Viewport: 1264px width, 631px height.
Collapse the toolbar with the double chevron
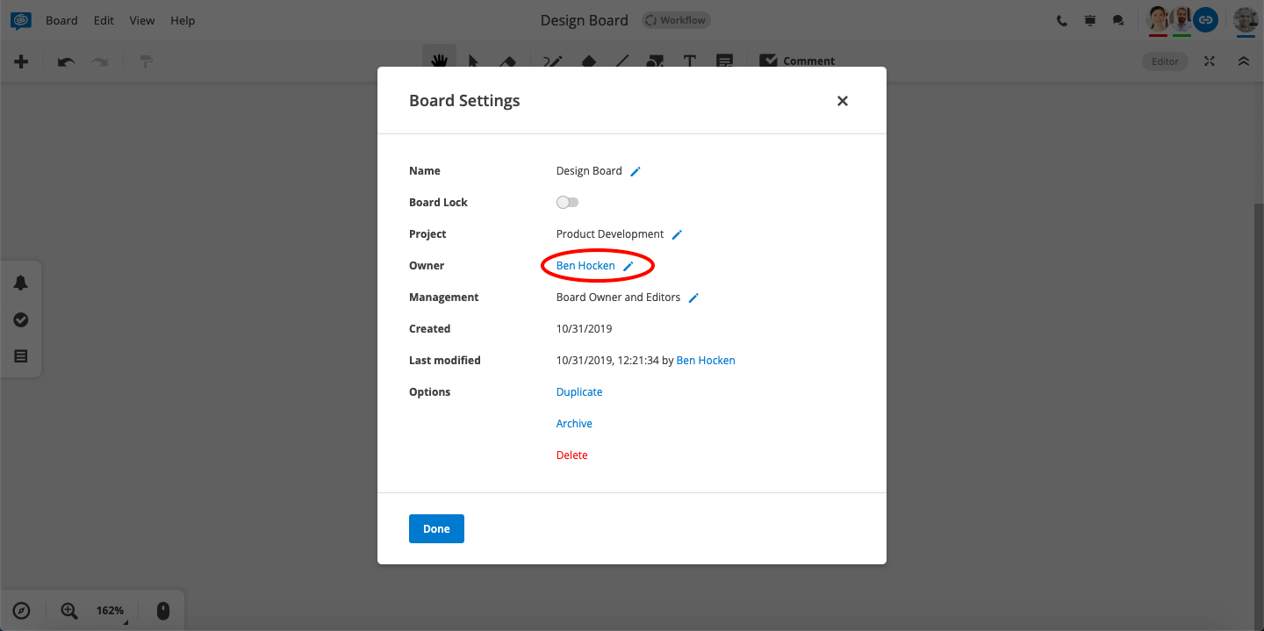click(1244, 61)
